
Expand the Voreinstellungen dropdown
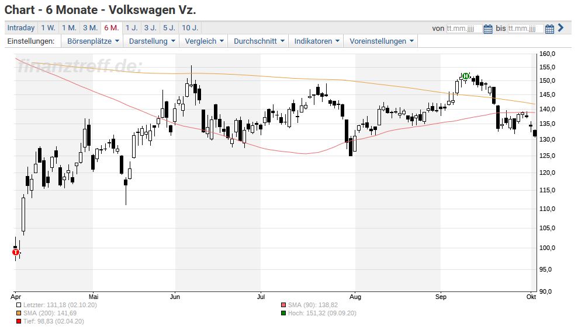coord(381,41)
